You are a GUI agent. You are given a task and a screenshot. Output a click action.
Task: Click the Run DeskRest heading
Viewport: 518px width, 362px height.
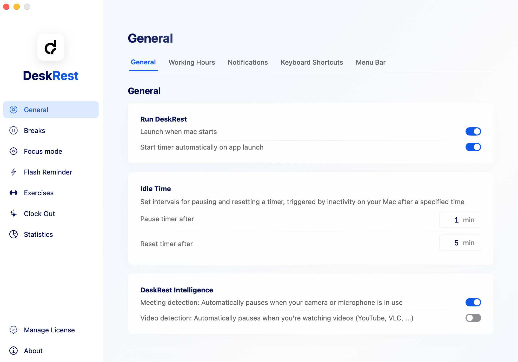click(x=163, y=119)
